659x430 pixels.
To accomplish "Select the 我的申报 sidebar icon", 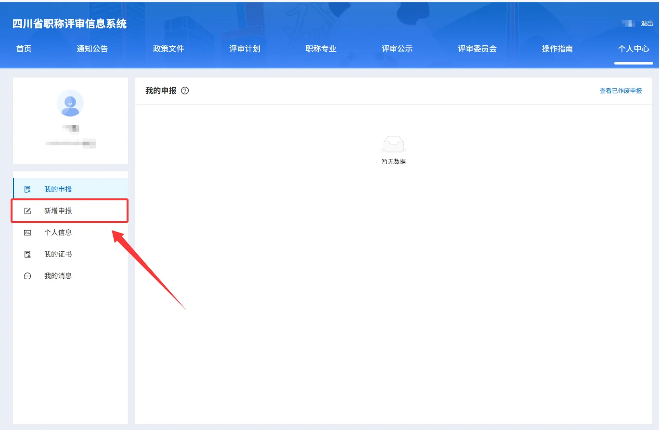I will (27, 189).
